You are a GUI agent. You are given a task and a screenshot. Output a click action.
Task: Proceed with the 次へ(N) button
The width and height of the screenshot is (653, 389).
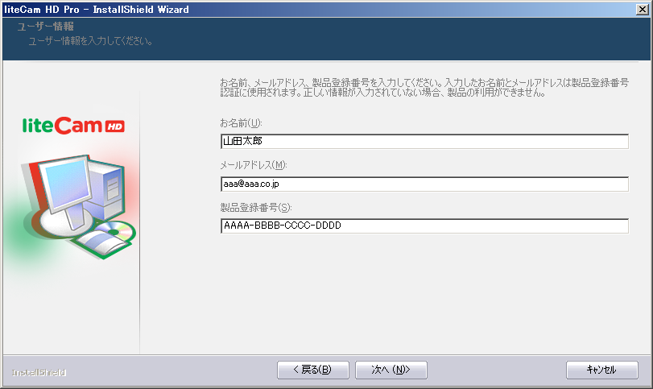pos(391,370)
